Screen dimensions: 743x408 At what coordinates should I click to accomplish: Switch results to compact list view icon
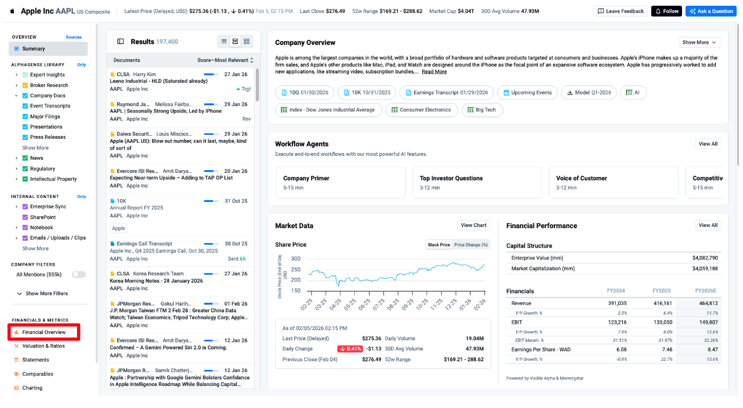(224, 42)
